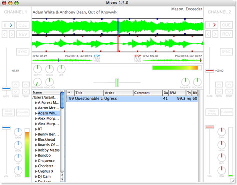Viewport: 237px width, 185px height.
Task: Click the master VOLUME knob
Action: pyautogui.click(x=197, y=82)
